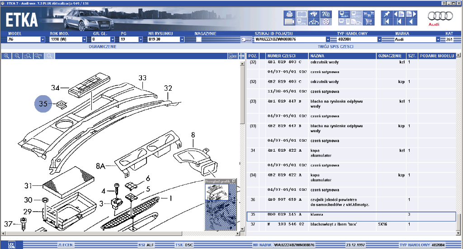This screenshot has height=249, width=463.
Task: Expand the PG dropdown
Action: point(141,40)
